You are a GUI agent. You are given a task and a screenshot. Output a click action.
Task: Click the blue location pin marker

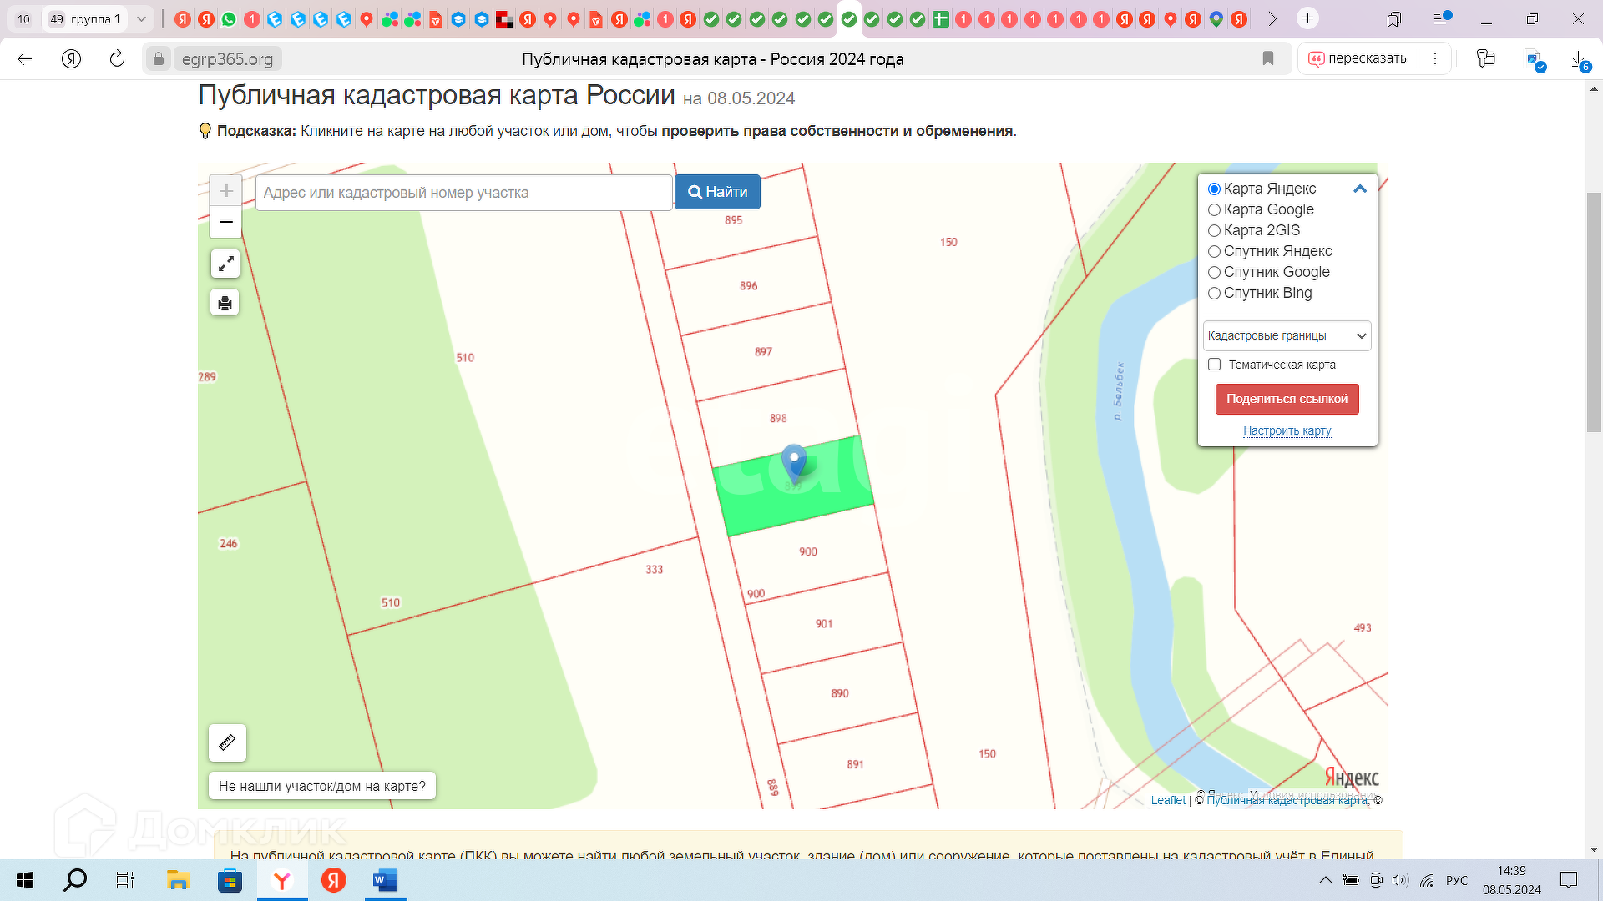tap(793, 461)
